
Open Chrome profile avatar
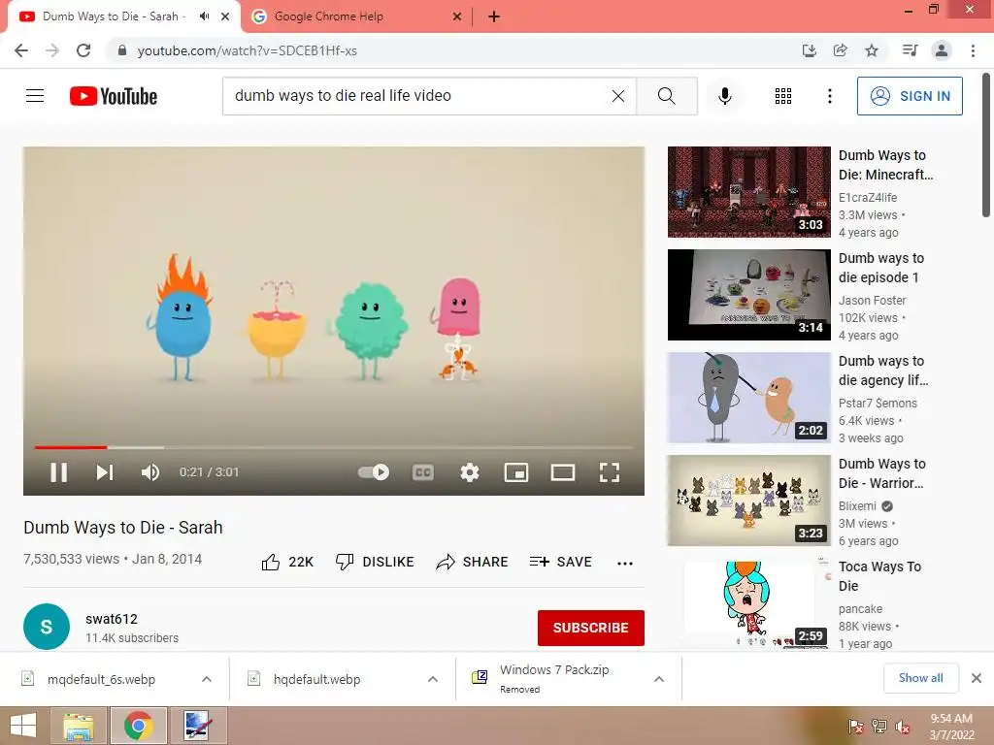(x=942, y=50)
